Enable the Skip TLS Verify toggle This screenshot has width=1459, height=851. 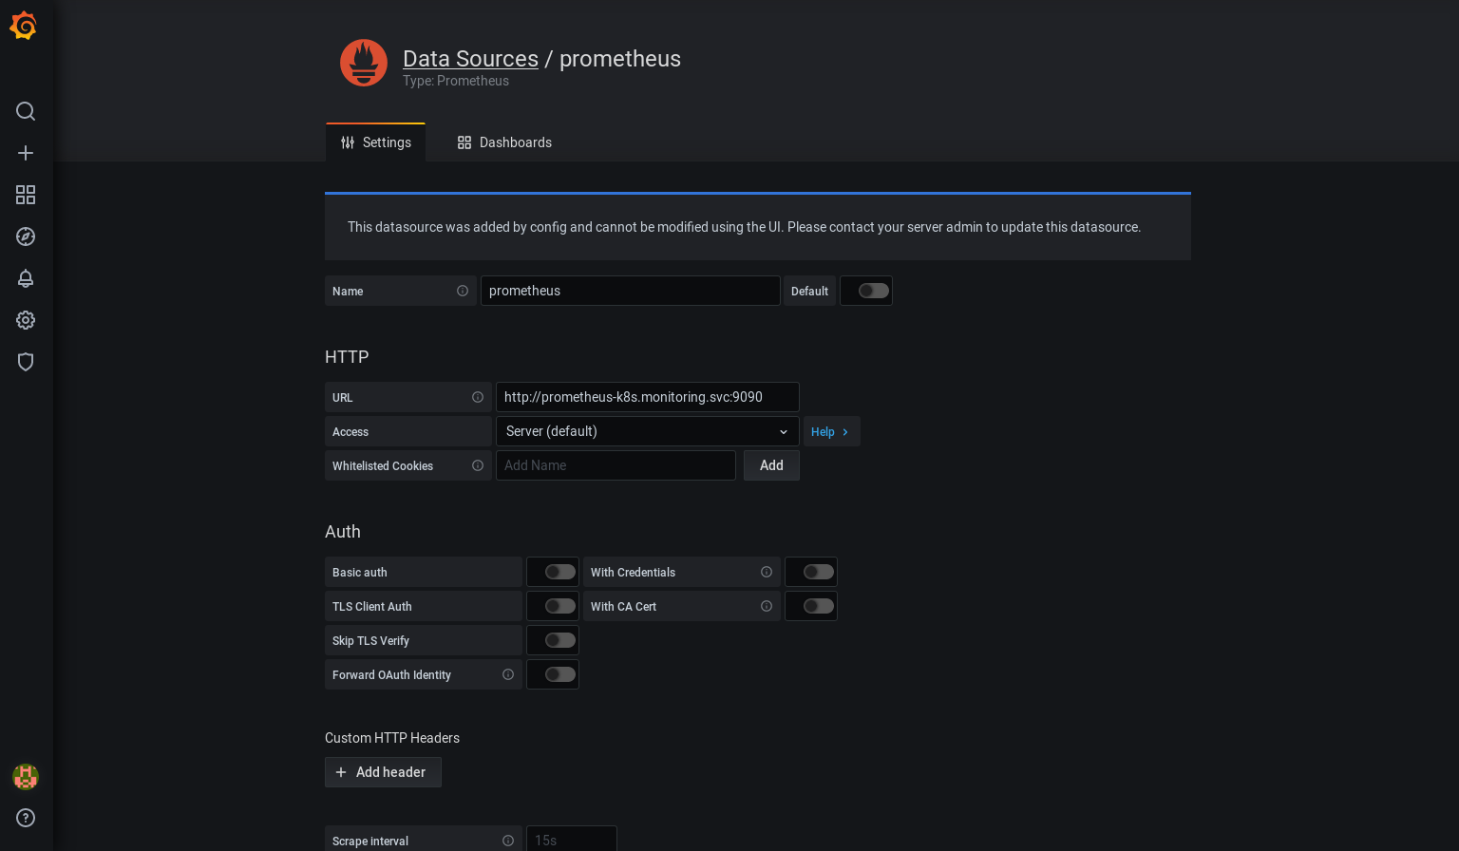(560, 640)
